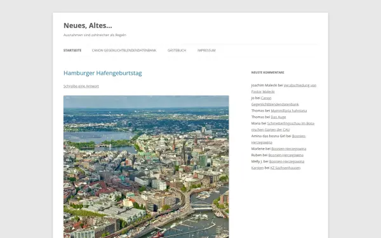Open Ruben's Bosnien-Herzegowina comment link

click(286, 155)
